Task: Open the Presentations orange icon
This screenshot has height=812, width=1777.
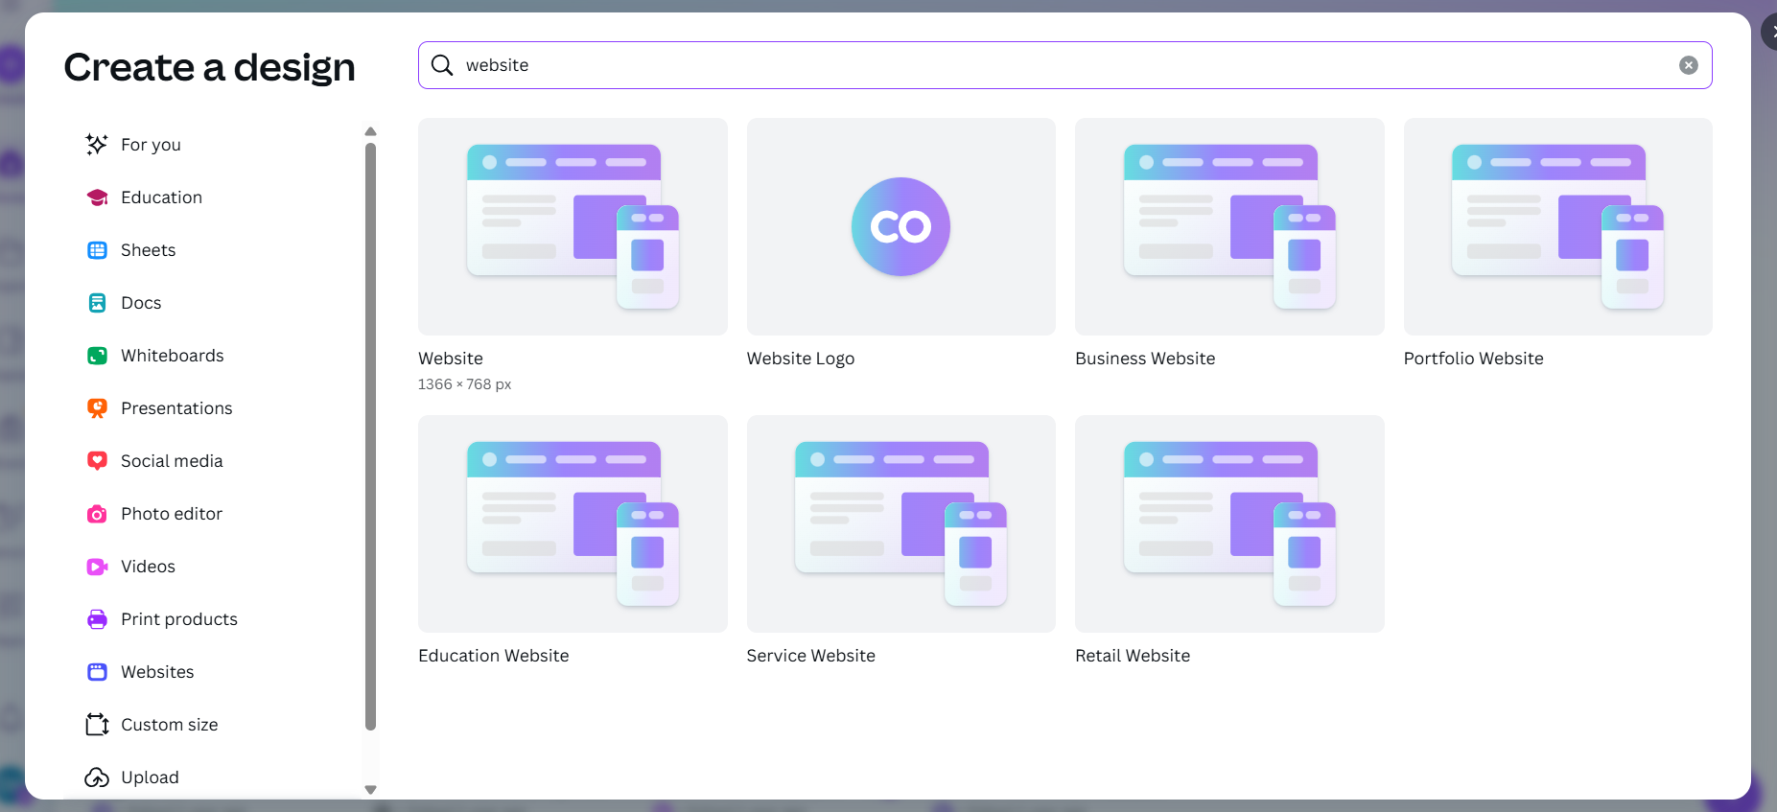Action: click(97, 408)
